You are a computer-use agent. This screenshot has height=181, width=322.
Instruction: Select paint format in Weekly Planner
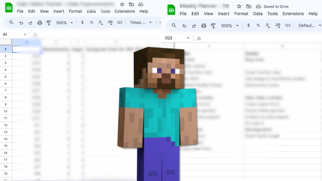pos(213,26)
